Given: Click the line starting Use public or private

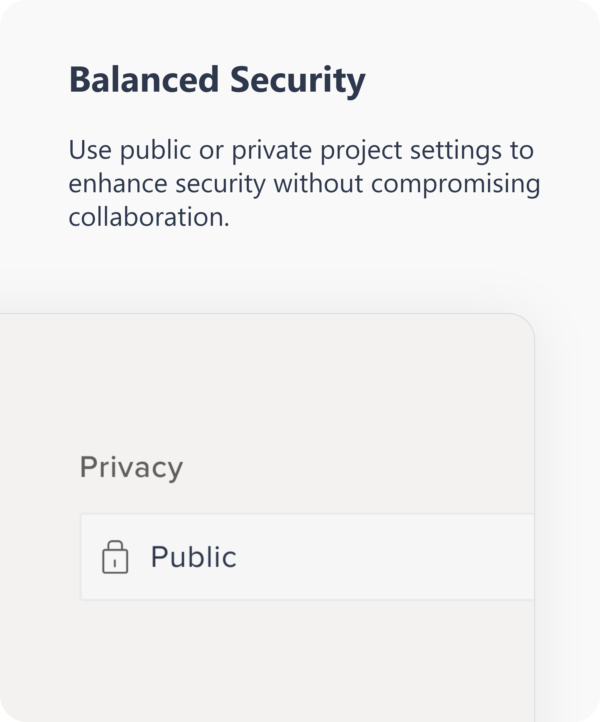Looking at the screenshot, I should [301, 150].
